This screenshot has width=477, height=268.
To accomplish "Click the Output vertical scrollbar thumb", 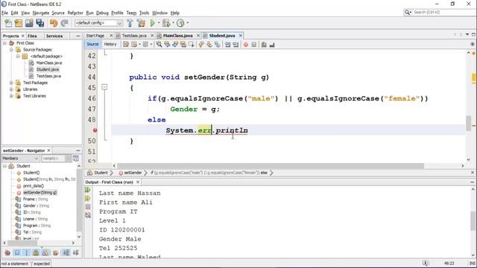I will pyautogui.click(x=473, y=221).
